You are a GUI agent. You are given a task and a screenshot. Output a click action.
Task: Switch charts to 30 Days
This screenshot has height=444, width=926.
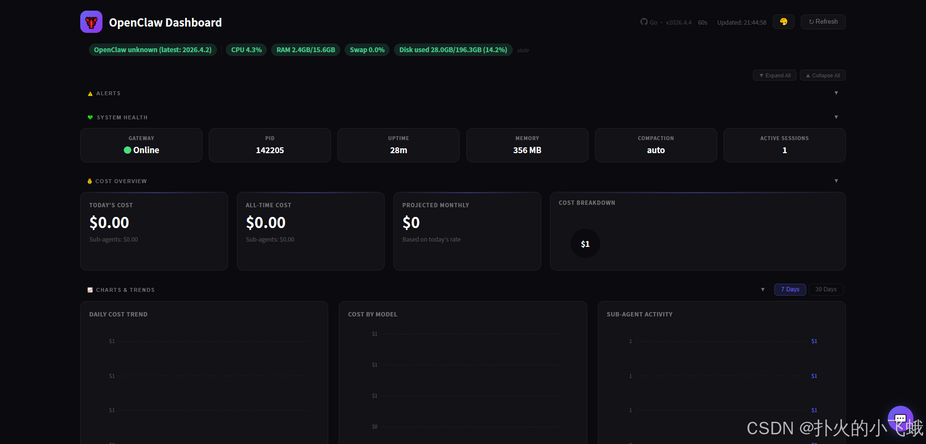826,289
